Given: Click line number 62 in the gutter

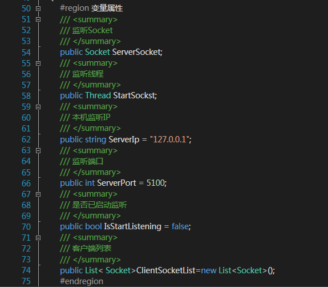Looking at the screenshot, I should pos(26,139).
